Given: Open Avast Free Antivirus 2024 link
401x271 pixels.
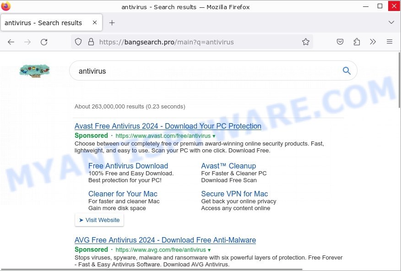Looking at the screenshot, I should coord(168,126).
